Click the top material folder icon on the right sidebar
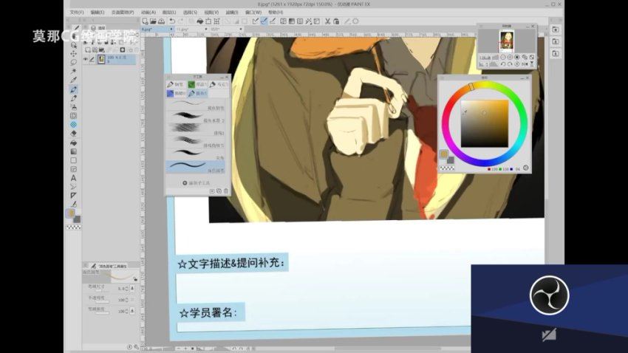The width and height of the screenshot is (628, 353). point(556,30)
